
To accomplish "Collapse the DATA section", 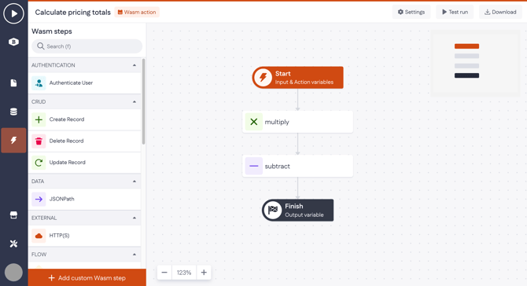I will pos(135,181).
